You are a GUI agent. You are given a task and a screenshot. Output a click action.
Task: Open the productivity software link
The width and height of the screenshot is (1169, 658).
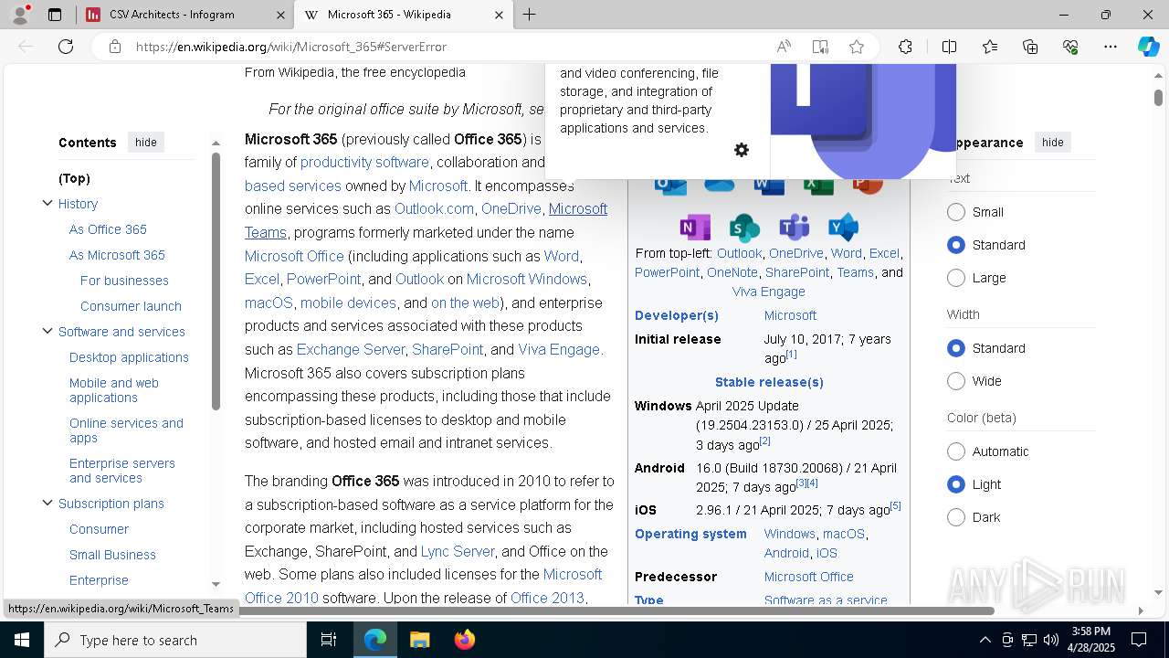click(x=364, y=162)
